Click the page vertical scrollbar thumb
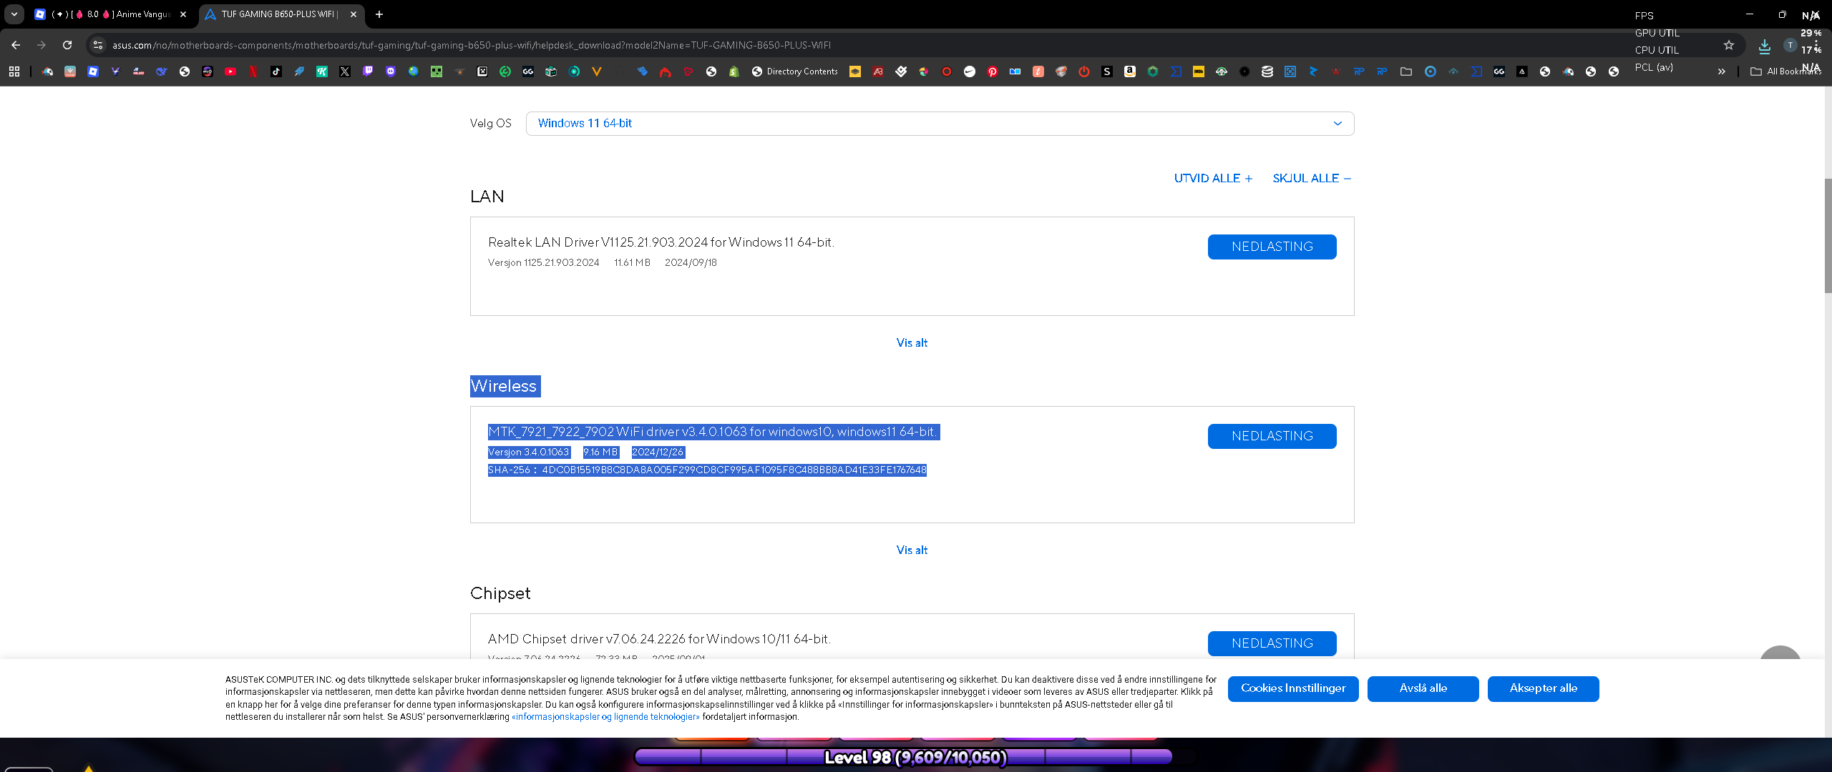Screen dimensions: 1832x772 coord(1827,236)
